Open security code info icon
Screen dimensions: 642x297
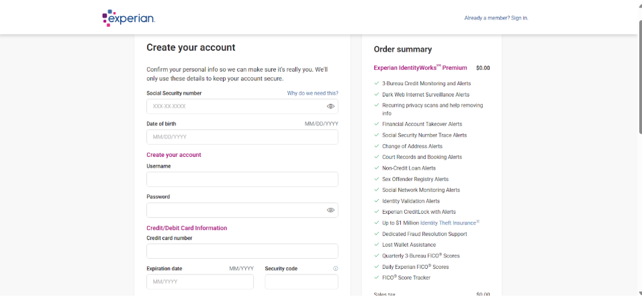point(336,269)
